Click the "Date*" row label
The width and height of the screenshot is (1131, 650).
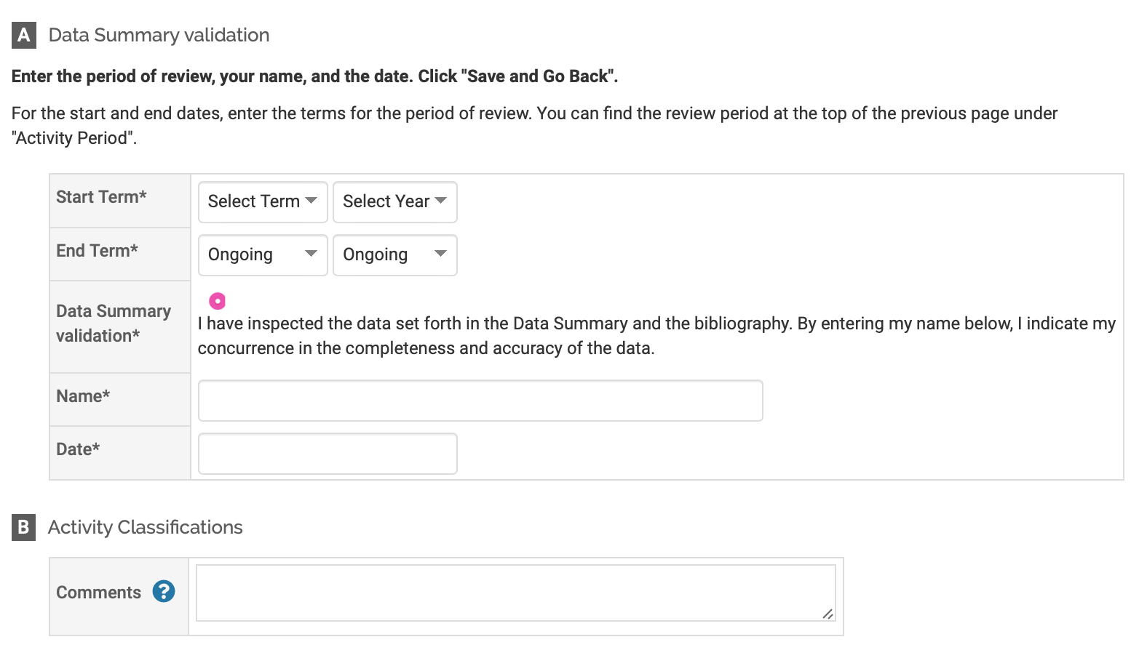click(x=78, y=449)
